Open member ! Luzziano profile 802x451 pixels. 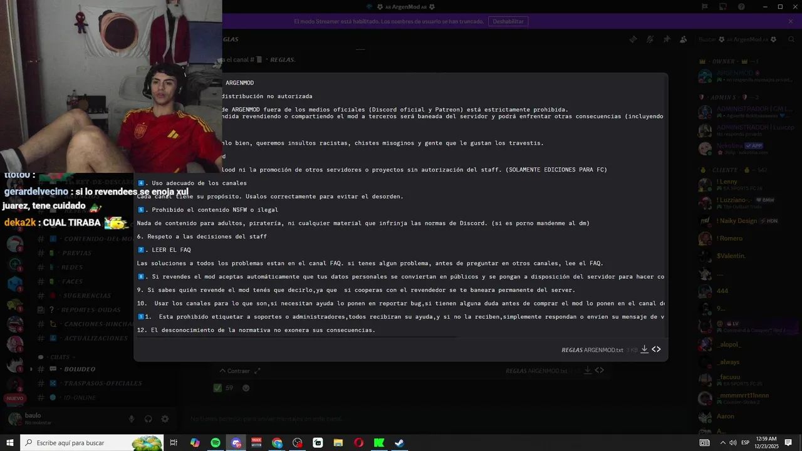[x=746, y=203]
